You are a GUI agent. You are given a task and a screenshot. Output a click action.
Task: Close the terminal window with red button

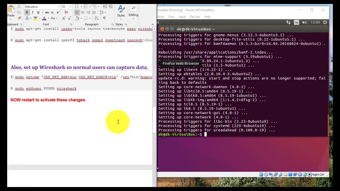coord(162,29)
